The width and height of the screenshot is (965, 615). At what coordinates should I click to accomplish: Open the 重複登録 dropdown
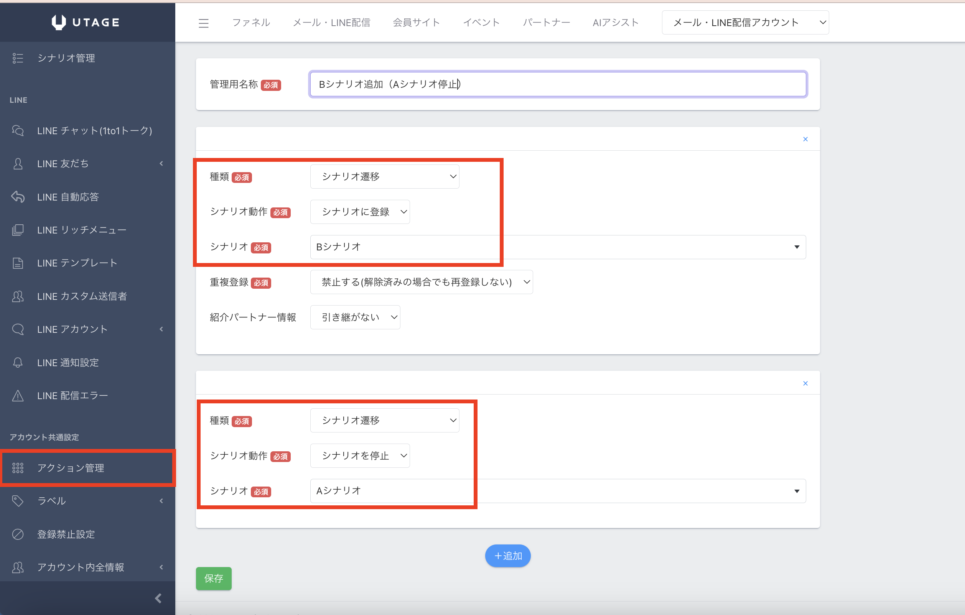click(x=421, y=282)
